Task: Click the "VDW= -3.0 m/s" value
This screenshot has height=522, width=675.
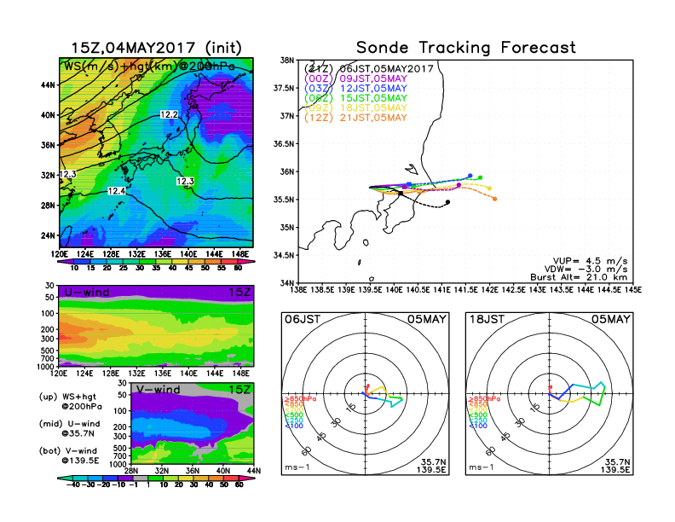Action: pos(586,270)
